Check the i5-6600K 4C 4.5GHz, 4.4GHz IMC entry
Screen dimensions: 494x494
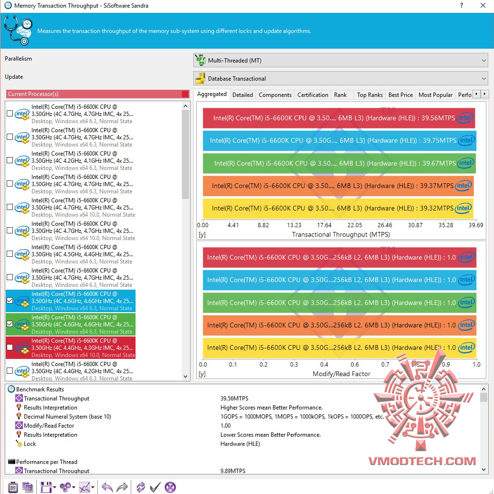10,253
